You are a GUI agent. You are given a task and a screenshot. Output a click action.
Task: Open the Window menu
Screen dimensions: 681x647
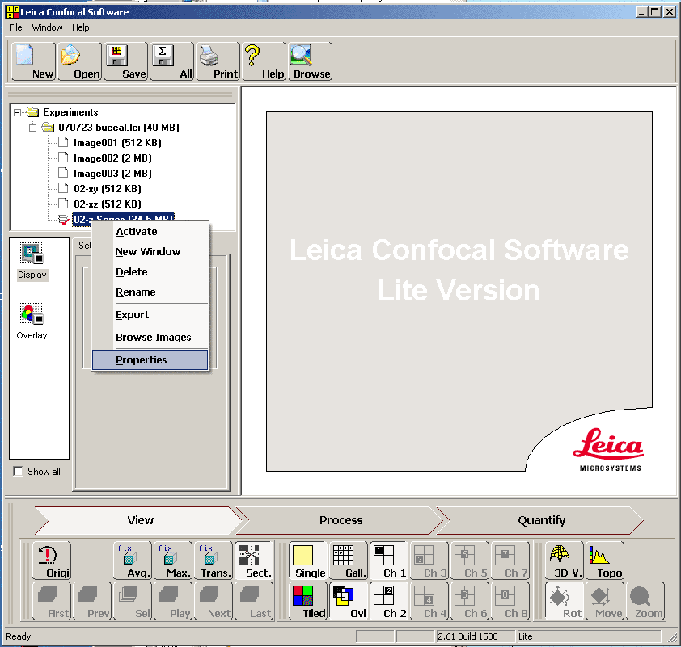click(48, 27)
